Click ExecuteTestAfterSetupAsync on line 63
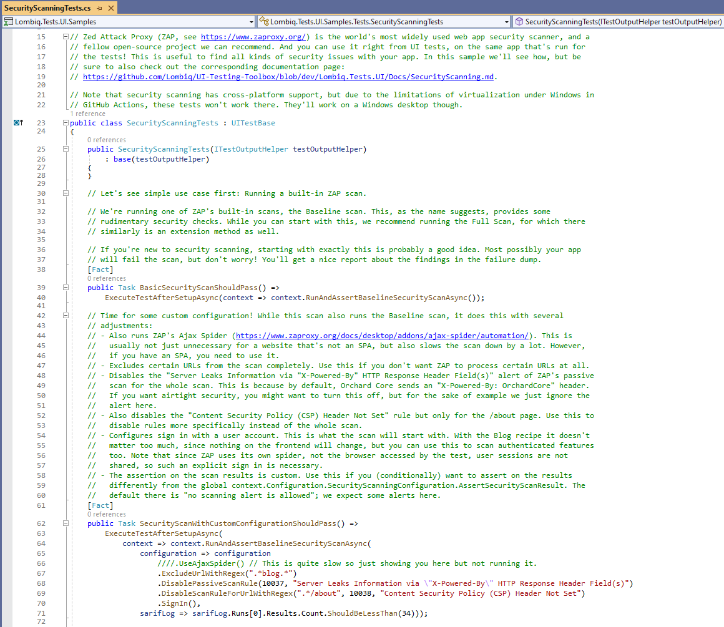 point(162,534)
